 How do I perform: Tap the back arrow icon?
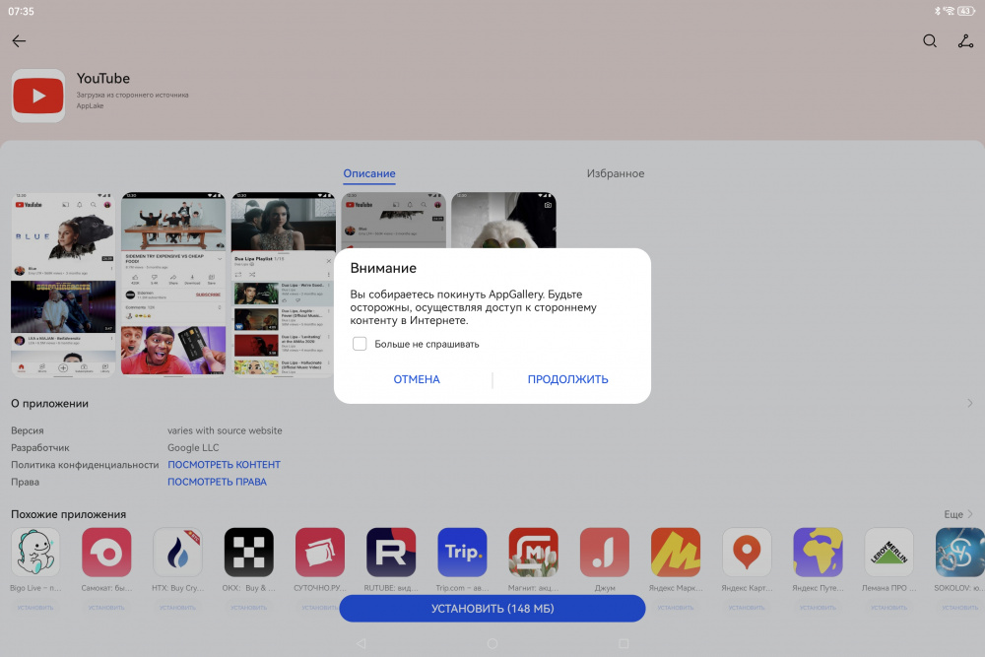[x=19, y=41]
